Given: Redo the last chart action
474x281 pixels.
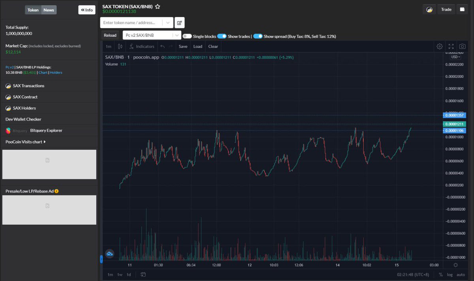Looking at the screenshot, I should (x=171, y=46).
